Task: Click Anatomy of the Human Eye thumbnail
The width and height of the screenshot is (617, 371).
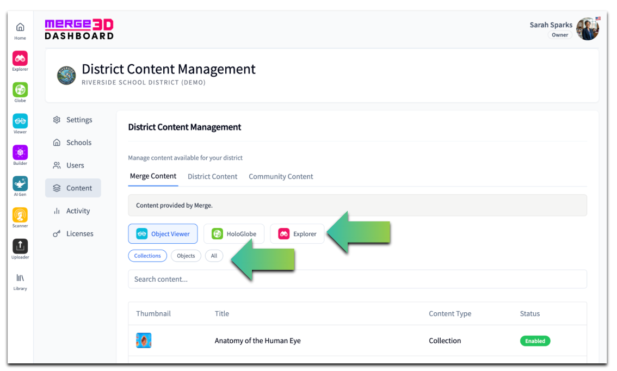Action: pyautogui.click(x=144, y=341)
